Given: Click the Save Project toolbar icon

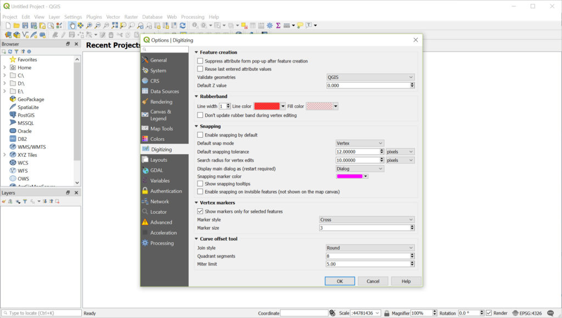Looking at the screenshot, I should click(25, 25).
